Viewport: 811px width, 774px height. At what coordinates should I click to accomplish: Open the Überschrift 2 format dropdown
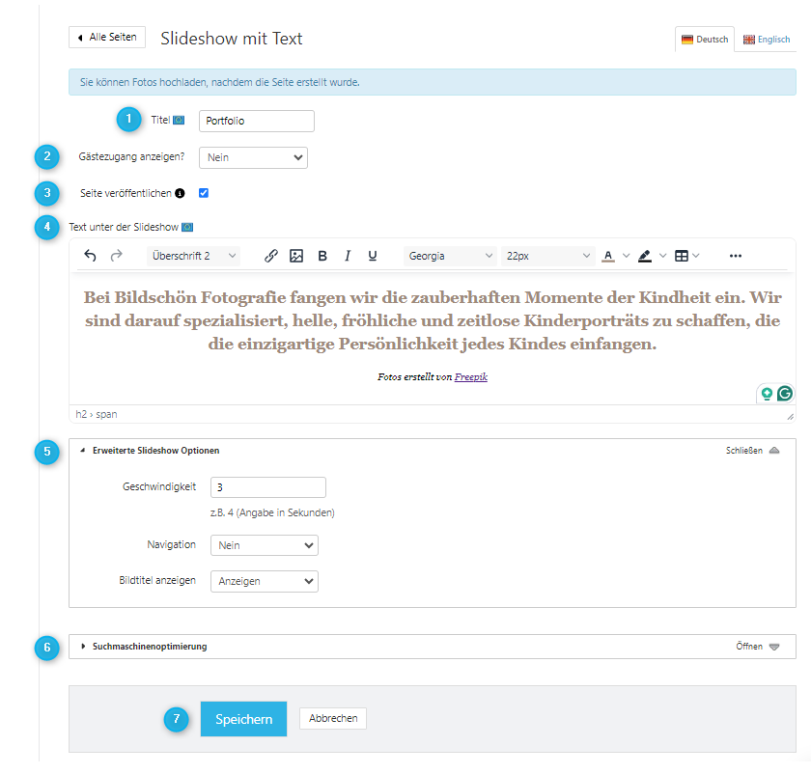(194, 256)
